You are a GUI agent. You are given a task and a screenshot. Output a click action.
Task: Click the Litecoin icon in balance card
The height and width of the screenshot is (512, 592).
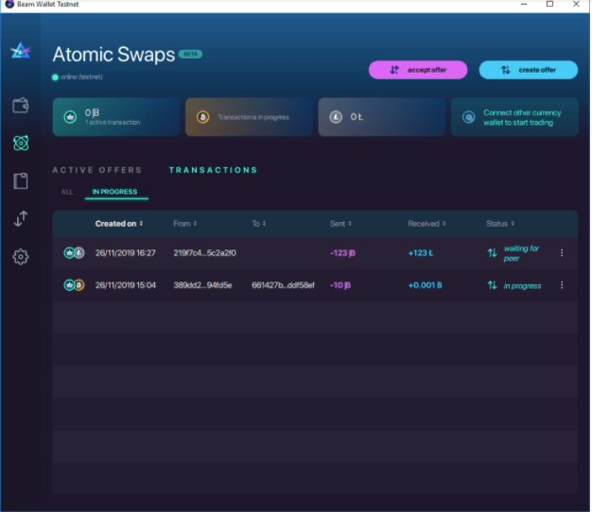point(336,117)
